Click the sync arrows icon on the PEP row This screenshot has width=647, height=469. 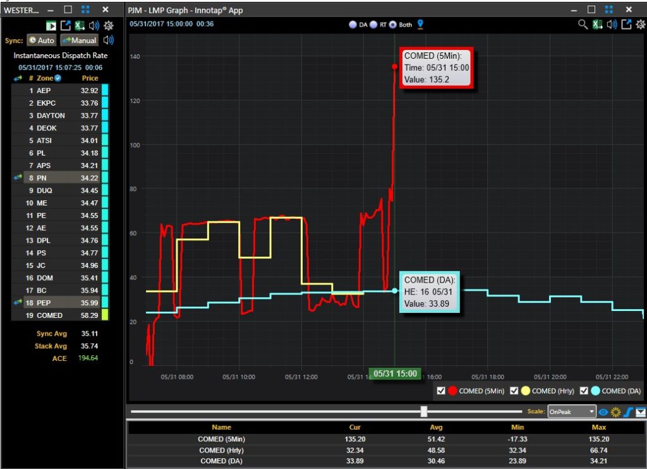tap(18, 302)
